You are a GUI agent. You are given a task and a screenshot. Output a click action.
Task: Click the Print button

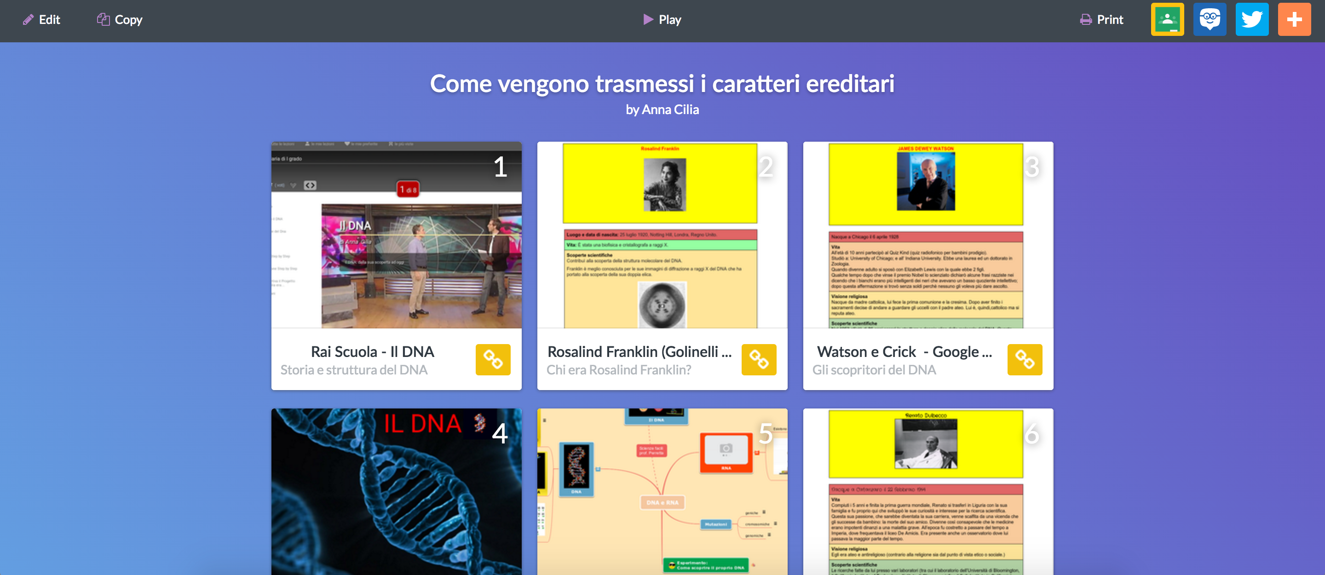1101,19
